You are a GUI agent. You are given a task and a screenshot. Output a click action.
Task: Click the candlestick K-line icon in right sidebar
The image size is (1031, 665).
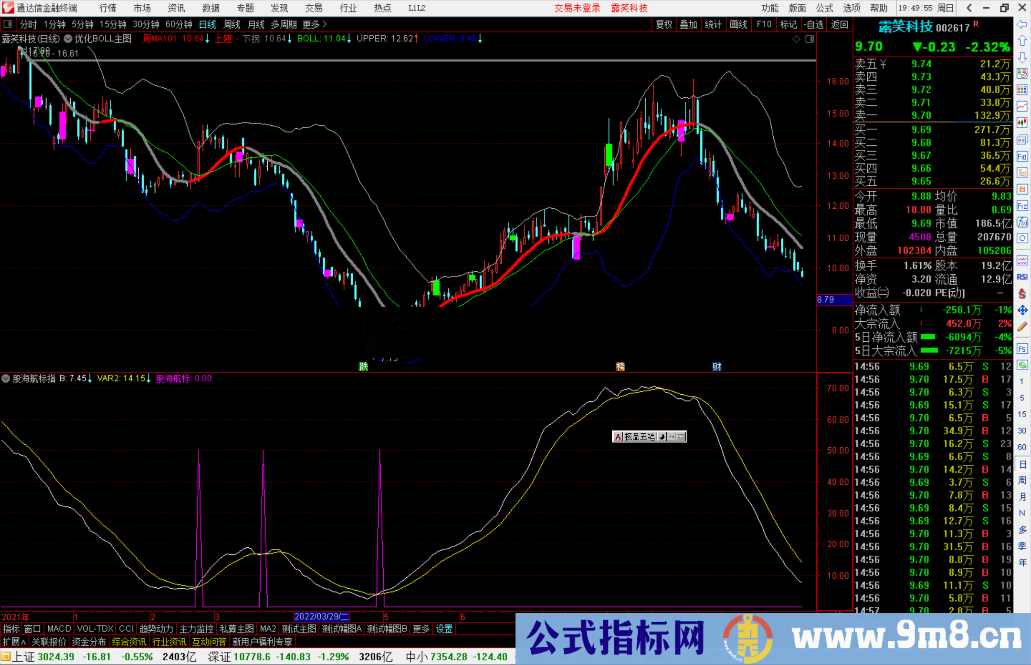(1022, 123)
